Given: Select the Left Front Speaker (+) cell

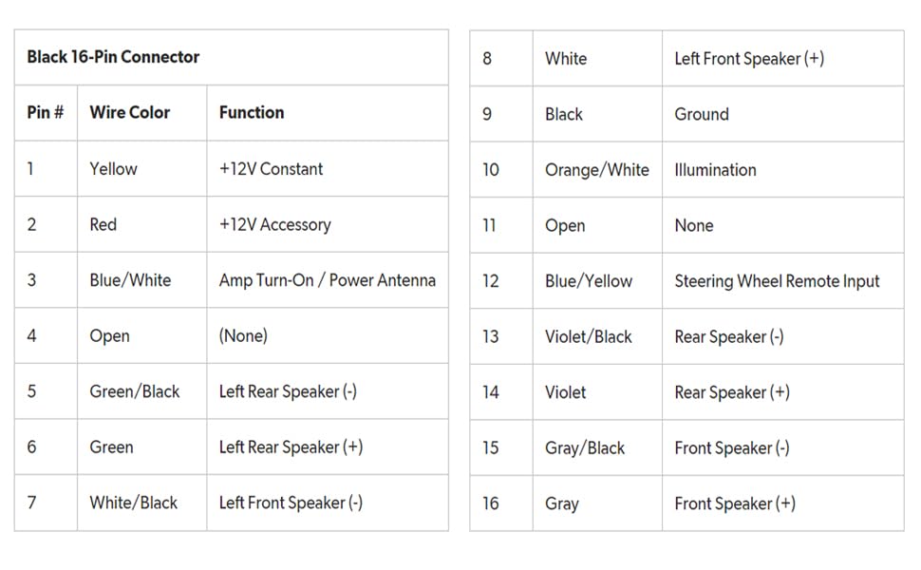Looking at the screenshot, I should (x=748, y=59).
